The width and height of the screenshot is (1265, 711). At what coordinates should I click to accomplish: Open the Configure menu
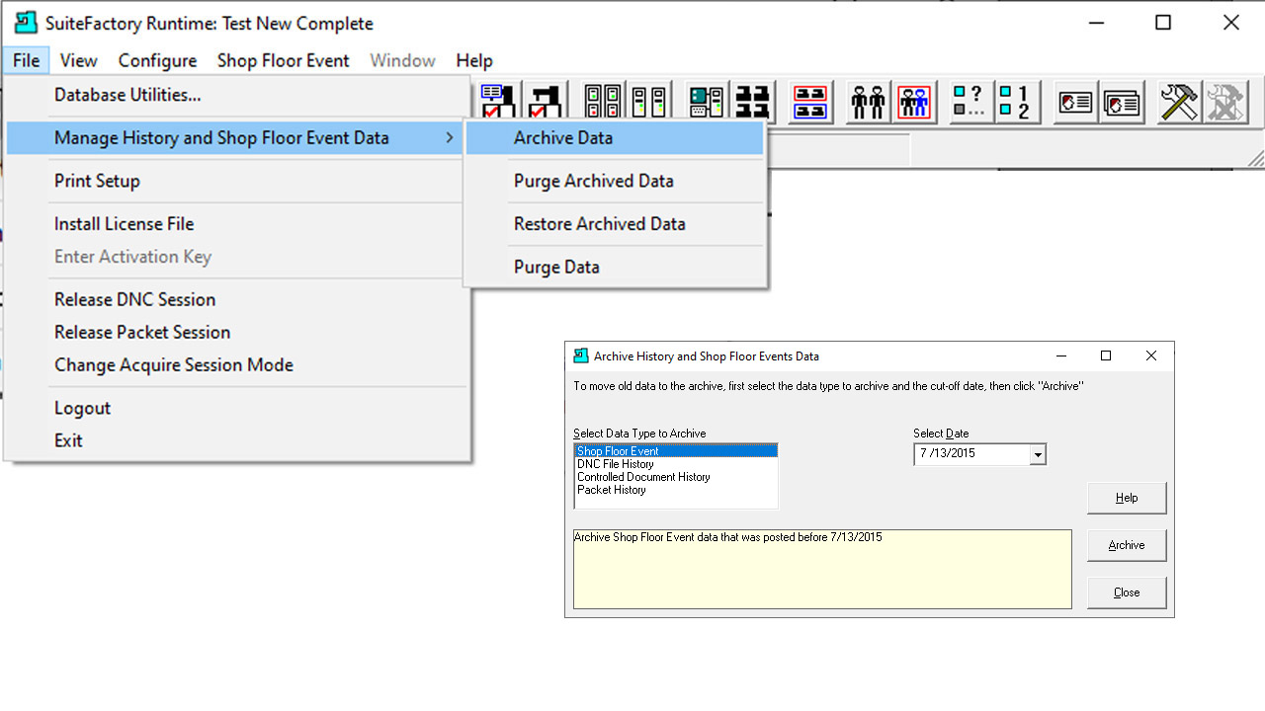pyautogui.click(x=157, y=60)
